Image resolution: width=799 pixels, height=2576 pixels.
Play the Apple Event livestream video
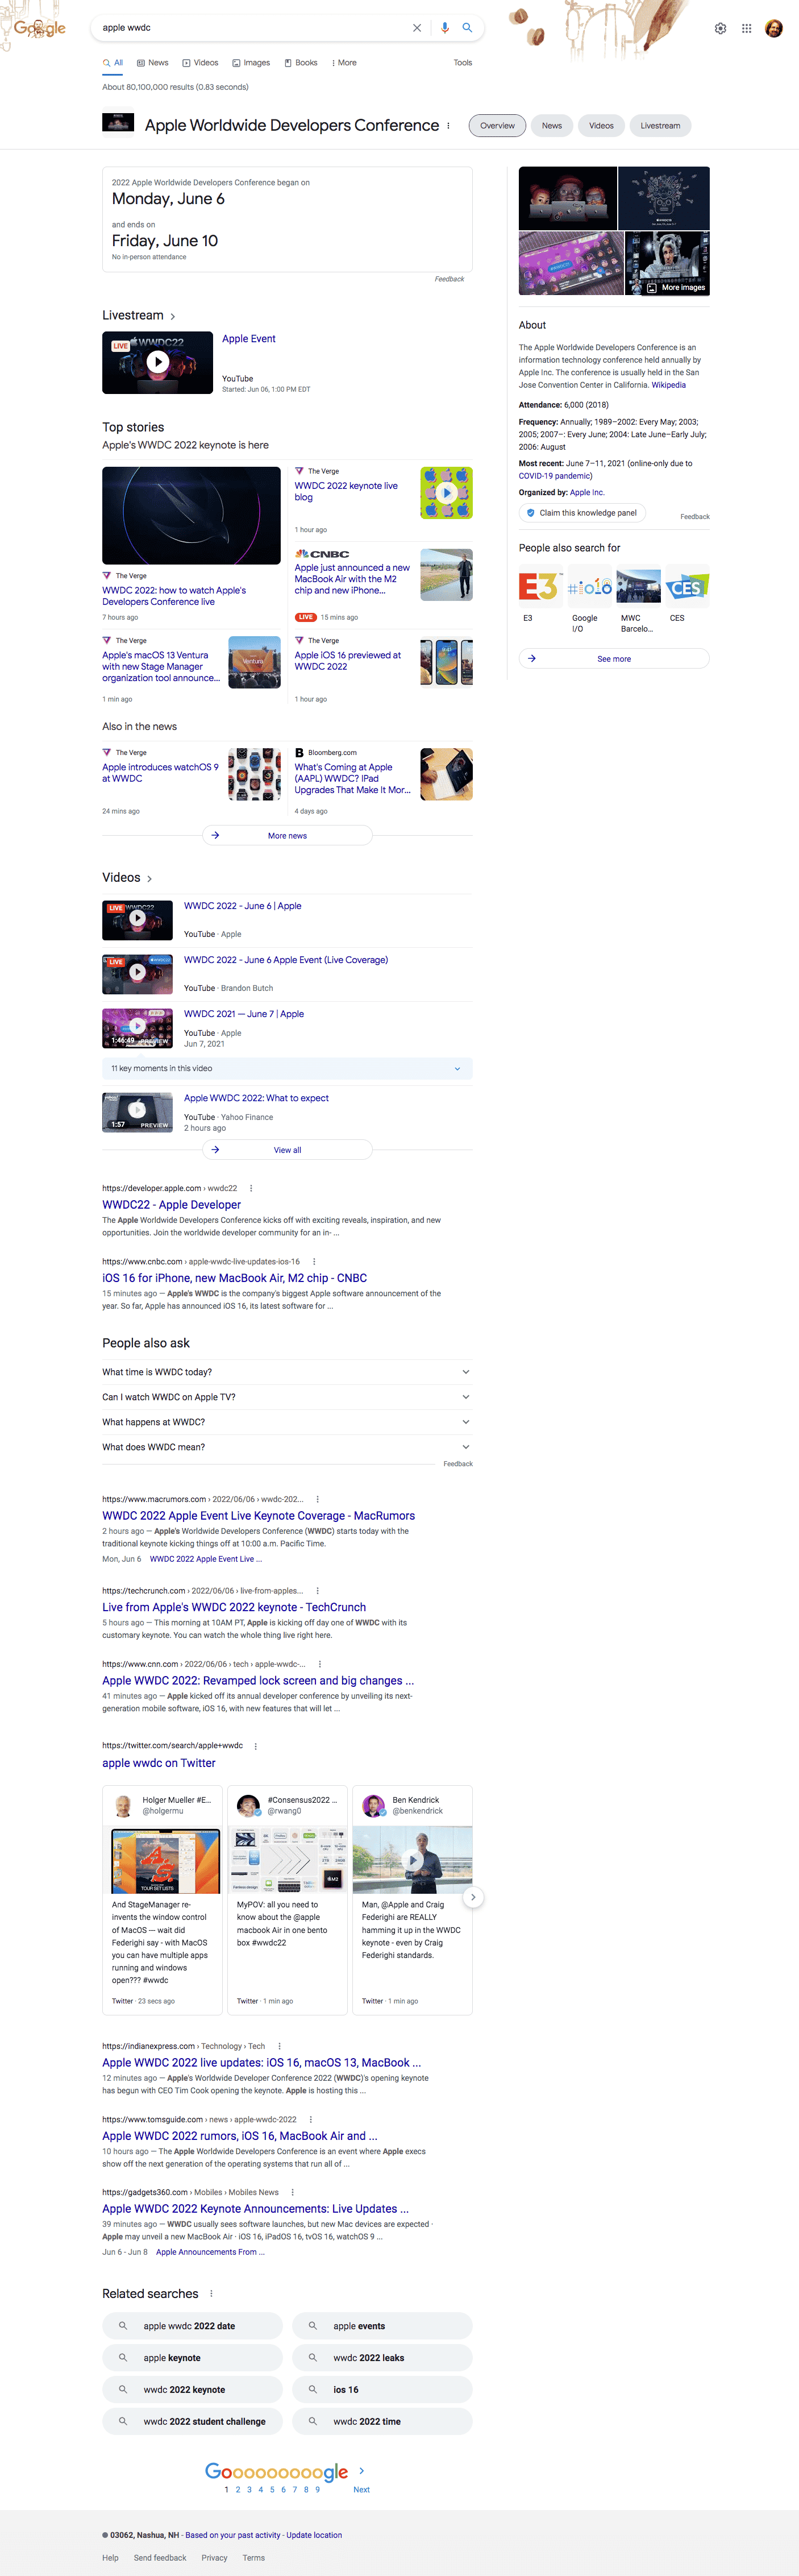157,362
